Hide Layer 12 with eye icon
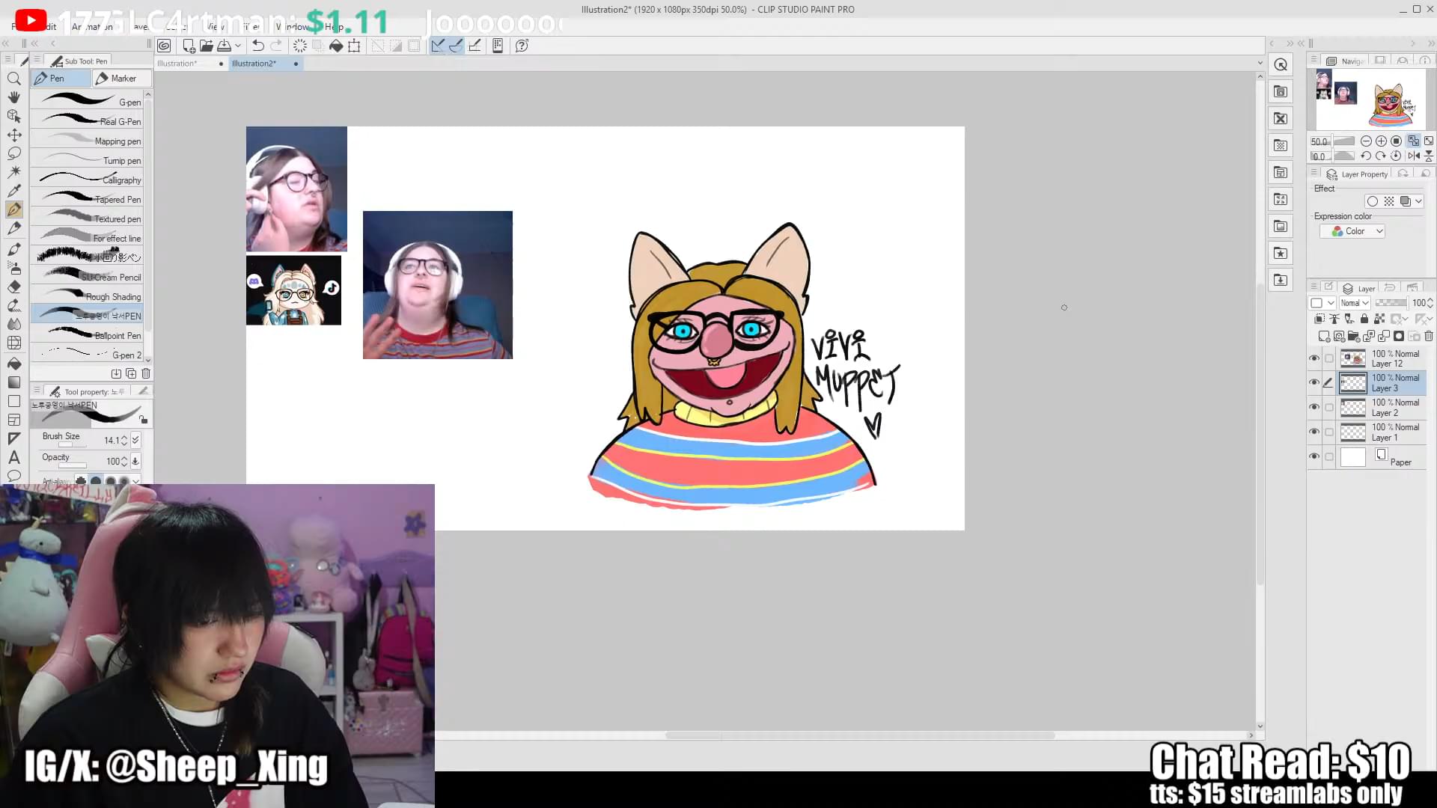Screen dimensions: 1437x808 (x=1314, y=358)
